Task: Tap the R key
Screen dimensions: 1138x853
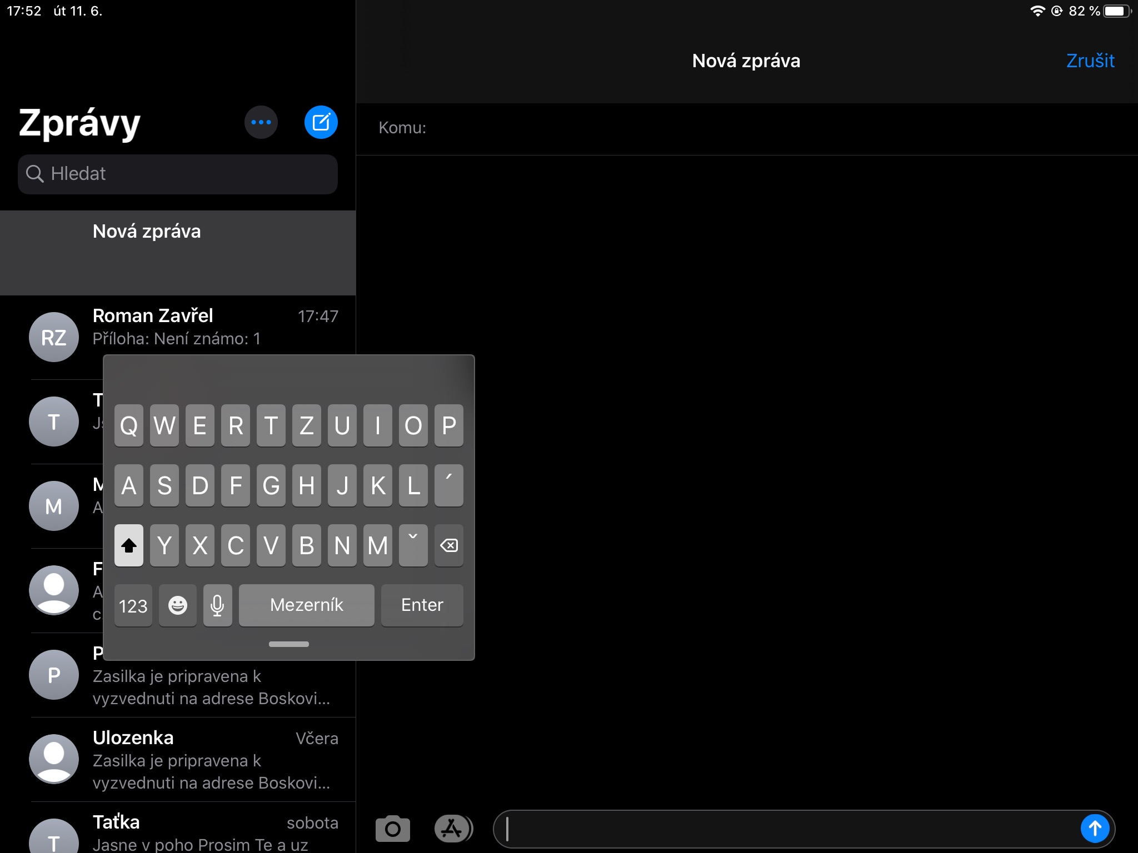Action: click(236, 425)
